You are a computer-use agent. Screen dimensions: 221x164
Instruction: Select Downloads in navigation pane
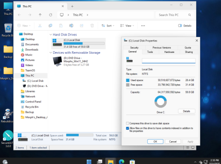point(32,49)
